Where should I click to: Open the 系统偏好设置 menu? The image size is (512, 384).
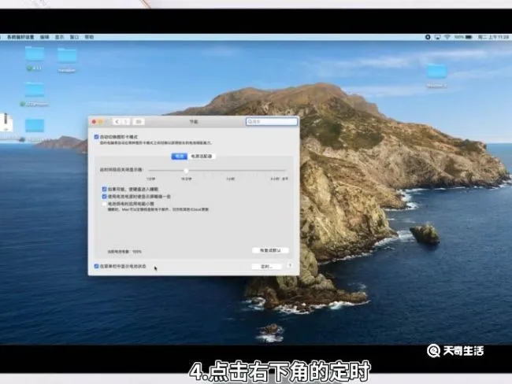(20, 37)
